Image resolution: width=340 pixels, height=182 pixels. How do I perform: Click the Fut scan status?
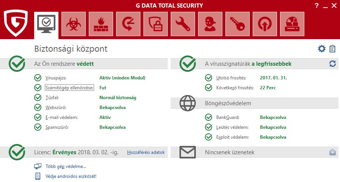pos(103,88)
